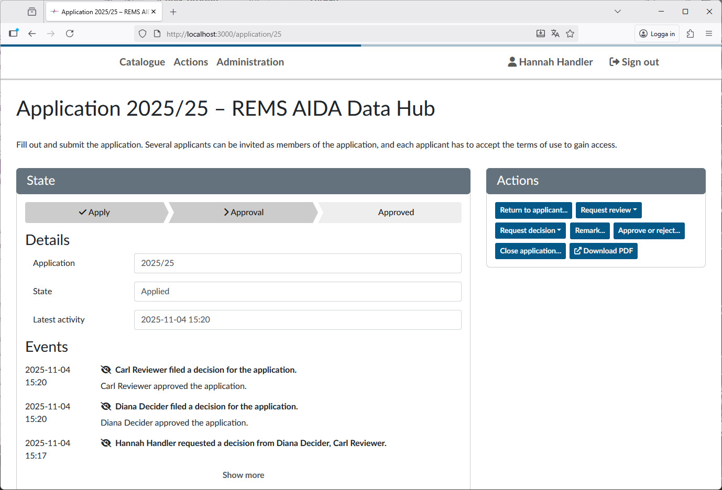Click the Approved step in the state bar
The width and height of the screenshot is (722, 490).
click(x=396, y=213)
